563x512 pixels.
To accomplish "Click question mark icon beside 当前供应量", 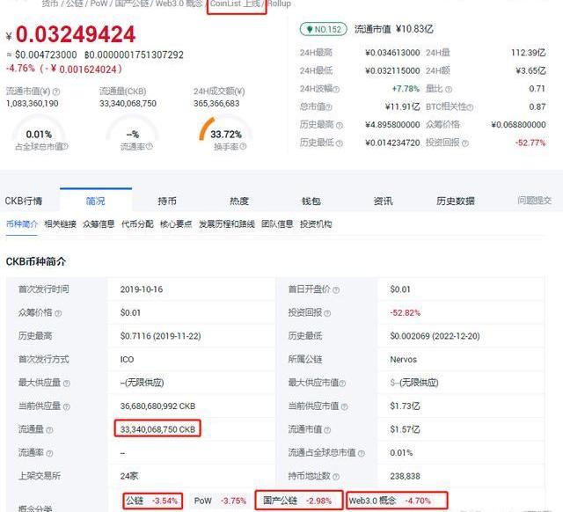I will 66,406.
